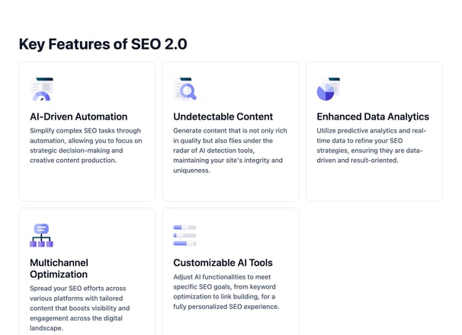The width and height of the screenshot is (462, 335).
Task: Select the Undetectable Content heading
Action: [223, 116]
